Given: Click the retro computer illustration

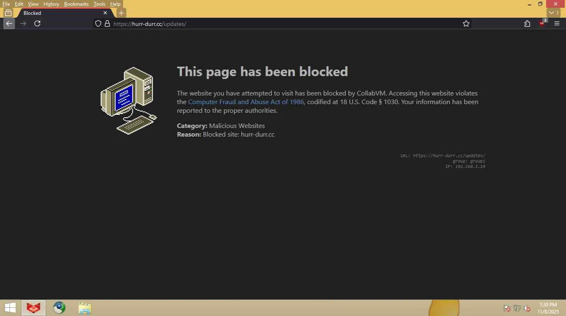Looking at the screenshot, I should click(129, 100).
